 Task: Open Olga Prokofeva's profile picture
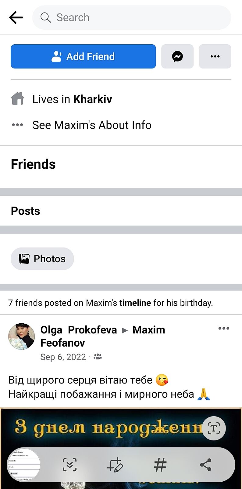tap(21, 336)
